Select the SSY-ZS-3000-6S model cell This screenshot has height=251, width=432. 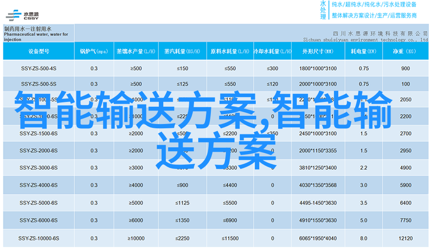[38, 168]
